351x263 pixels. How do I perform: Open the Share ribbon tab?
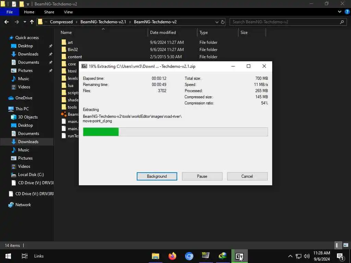click(x=49, y=12)
